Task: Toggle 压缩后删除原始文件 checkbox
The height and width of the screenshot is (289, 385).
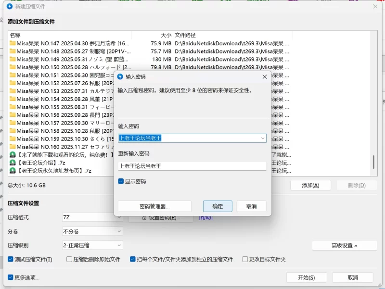Action: [x=68, y=259]
